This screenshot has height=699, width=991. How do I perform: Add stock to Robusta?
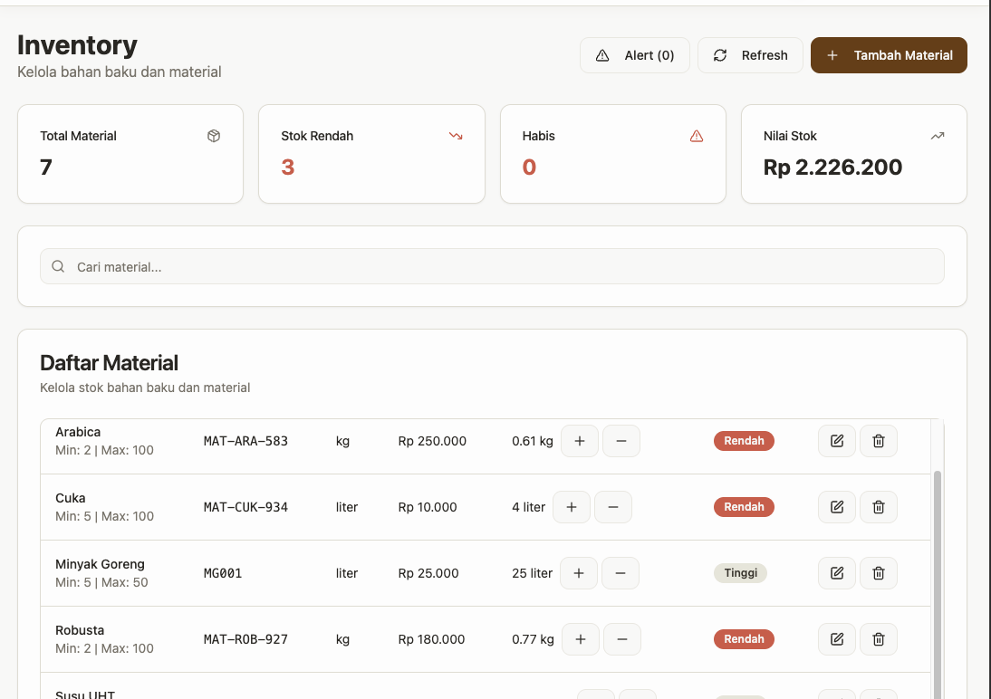coord(580,639)
